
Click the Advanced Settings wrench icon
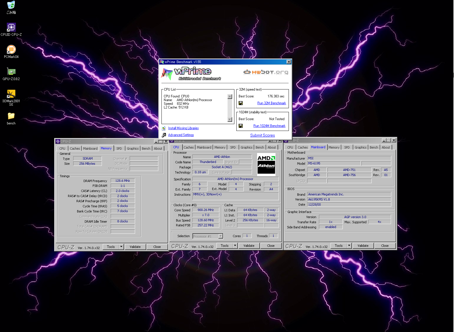164,135
